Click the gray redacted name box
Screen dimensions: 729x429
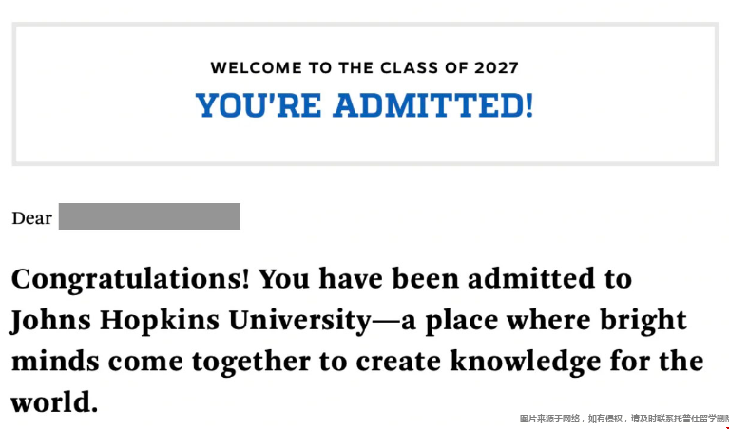coord(149,215)
